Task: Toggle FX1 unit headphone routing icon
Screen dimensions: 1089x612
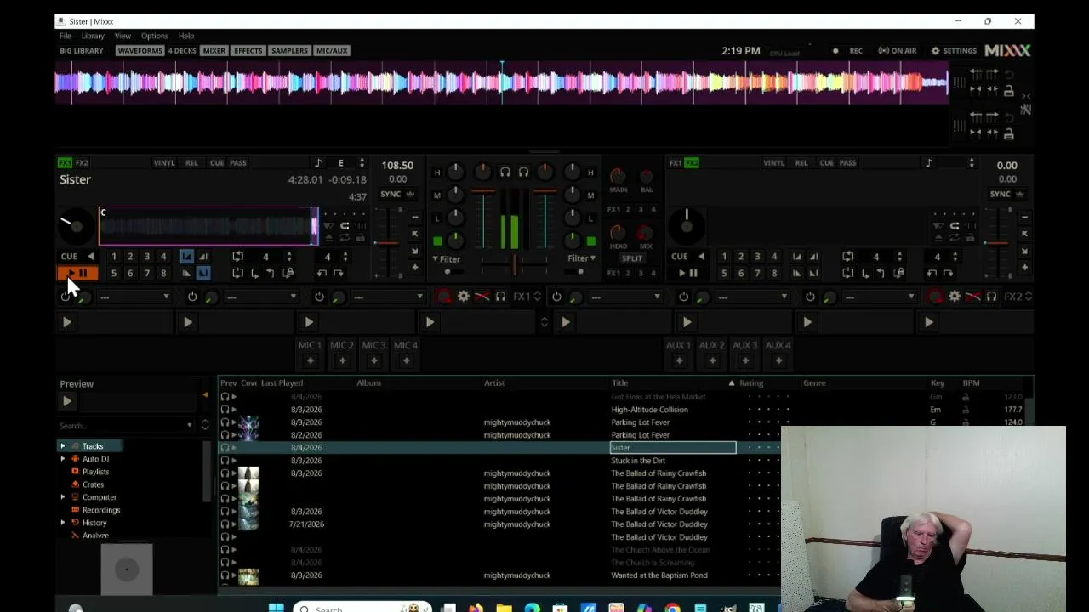Action: (500, 296)
